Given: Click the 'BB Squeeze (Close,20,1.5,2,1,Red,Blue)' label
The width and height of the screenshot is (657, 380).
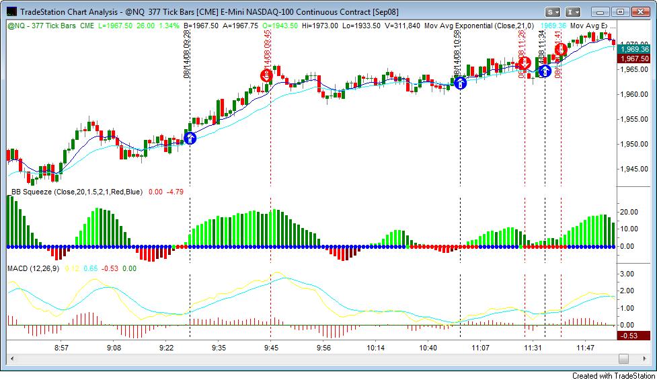Looking at the screenshot, I should (x=77, y=192).
